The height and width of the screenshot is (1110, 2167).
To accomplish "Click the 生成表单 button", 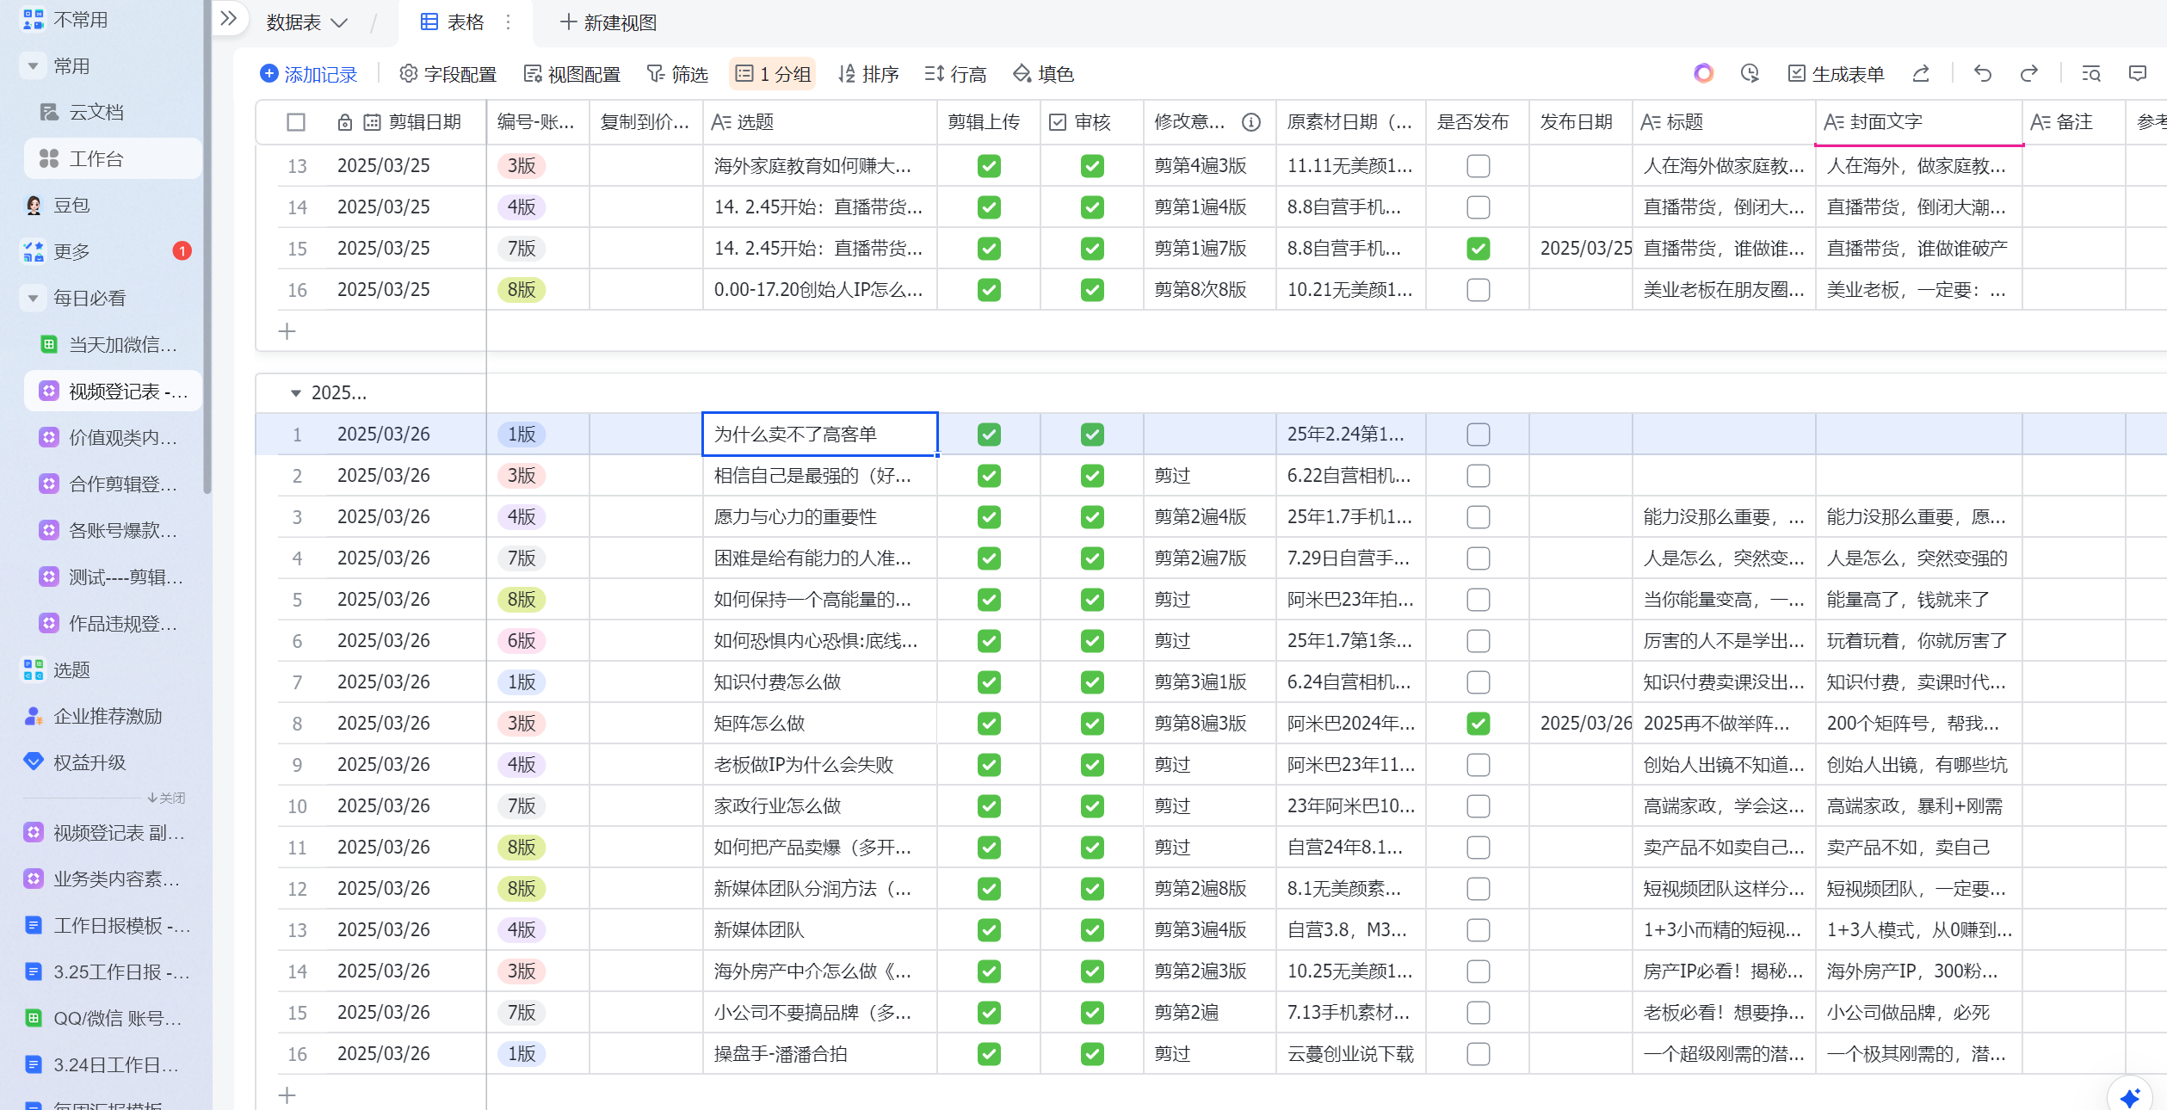I will [x=1837, y=74].
